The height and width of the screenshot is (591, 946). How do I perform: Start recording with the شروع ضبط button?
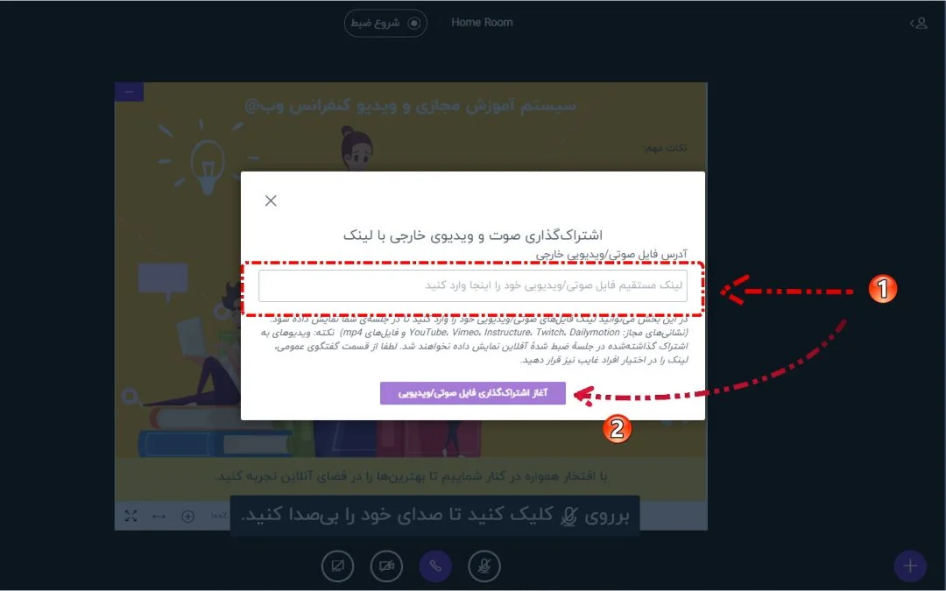(x=385, y=23)
